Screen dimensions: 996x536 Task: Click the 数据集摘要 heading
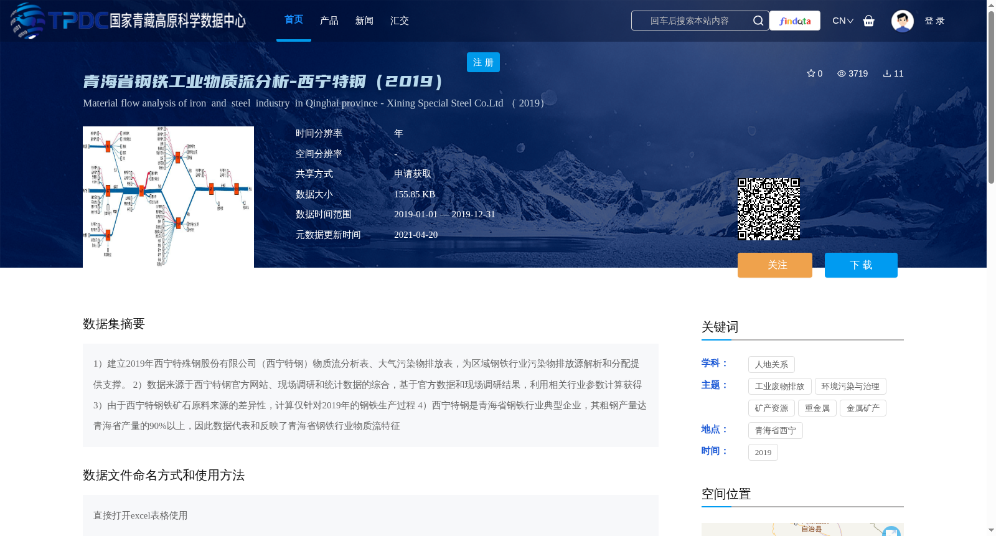click(x=114, y=324)
